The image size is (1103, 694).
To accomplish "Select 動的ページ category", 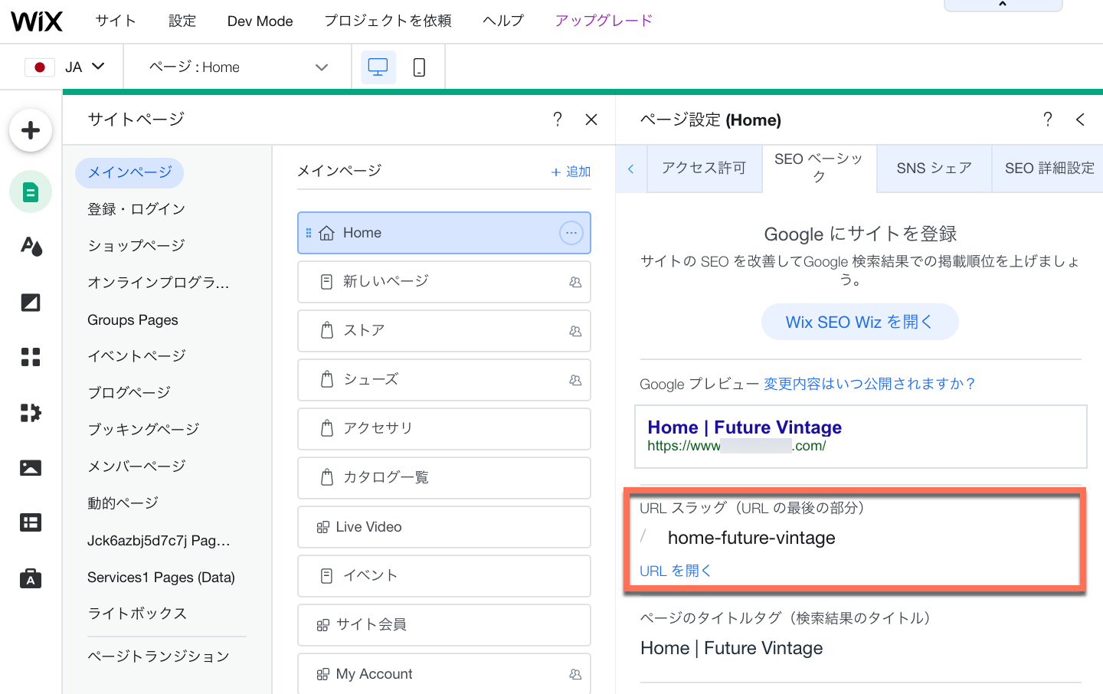I will tap(123, 503).
